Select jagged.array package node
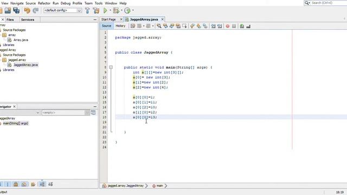 coord(17,60)
